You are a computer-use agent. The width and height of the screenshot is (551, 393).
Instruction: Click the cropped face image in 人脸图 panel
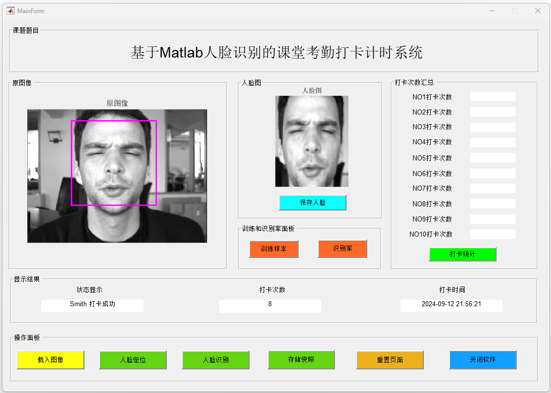pos(312,141)
